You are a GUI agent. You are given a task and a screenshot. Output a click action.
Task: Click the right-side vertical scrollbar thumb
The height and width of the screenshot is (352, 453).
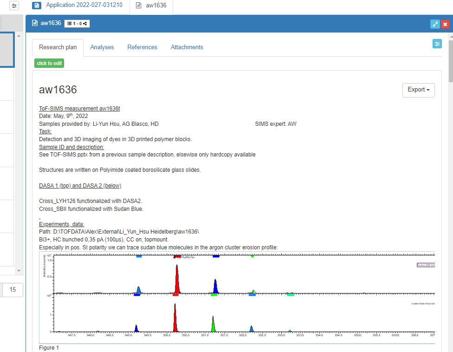point(451,61)
